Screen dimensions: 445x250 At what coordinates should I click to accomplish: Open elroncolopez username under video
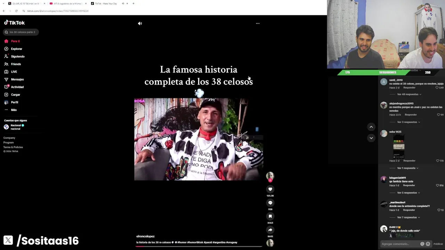(x=145, y=236)
